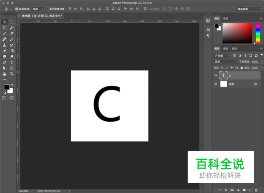Screen dimensions: 264x193
Task: Open the 基本功能 workspace dropdown
Action: 249,9
